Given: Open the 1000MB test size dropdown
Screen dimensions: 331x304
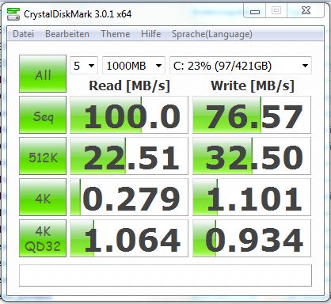Looking at the screenshot, I should click(x=134, y=66).
